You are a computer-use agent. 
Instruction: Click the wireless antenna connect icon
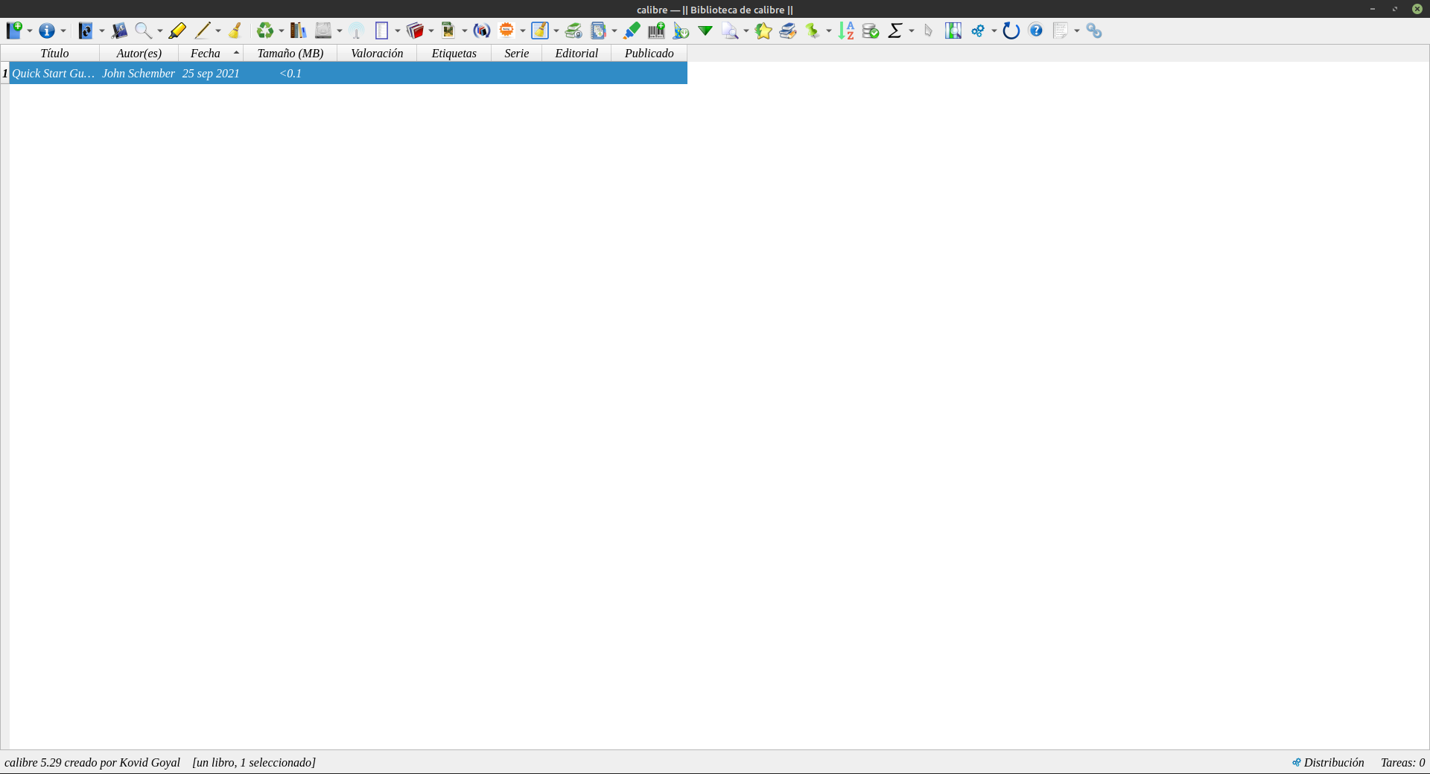356,31
